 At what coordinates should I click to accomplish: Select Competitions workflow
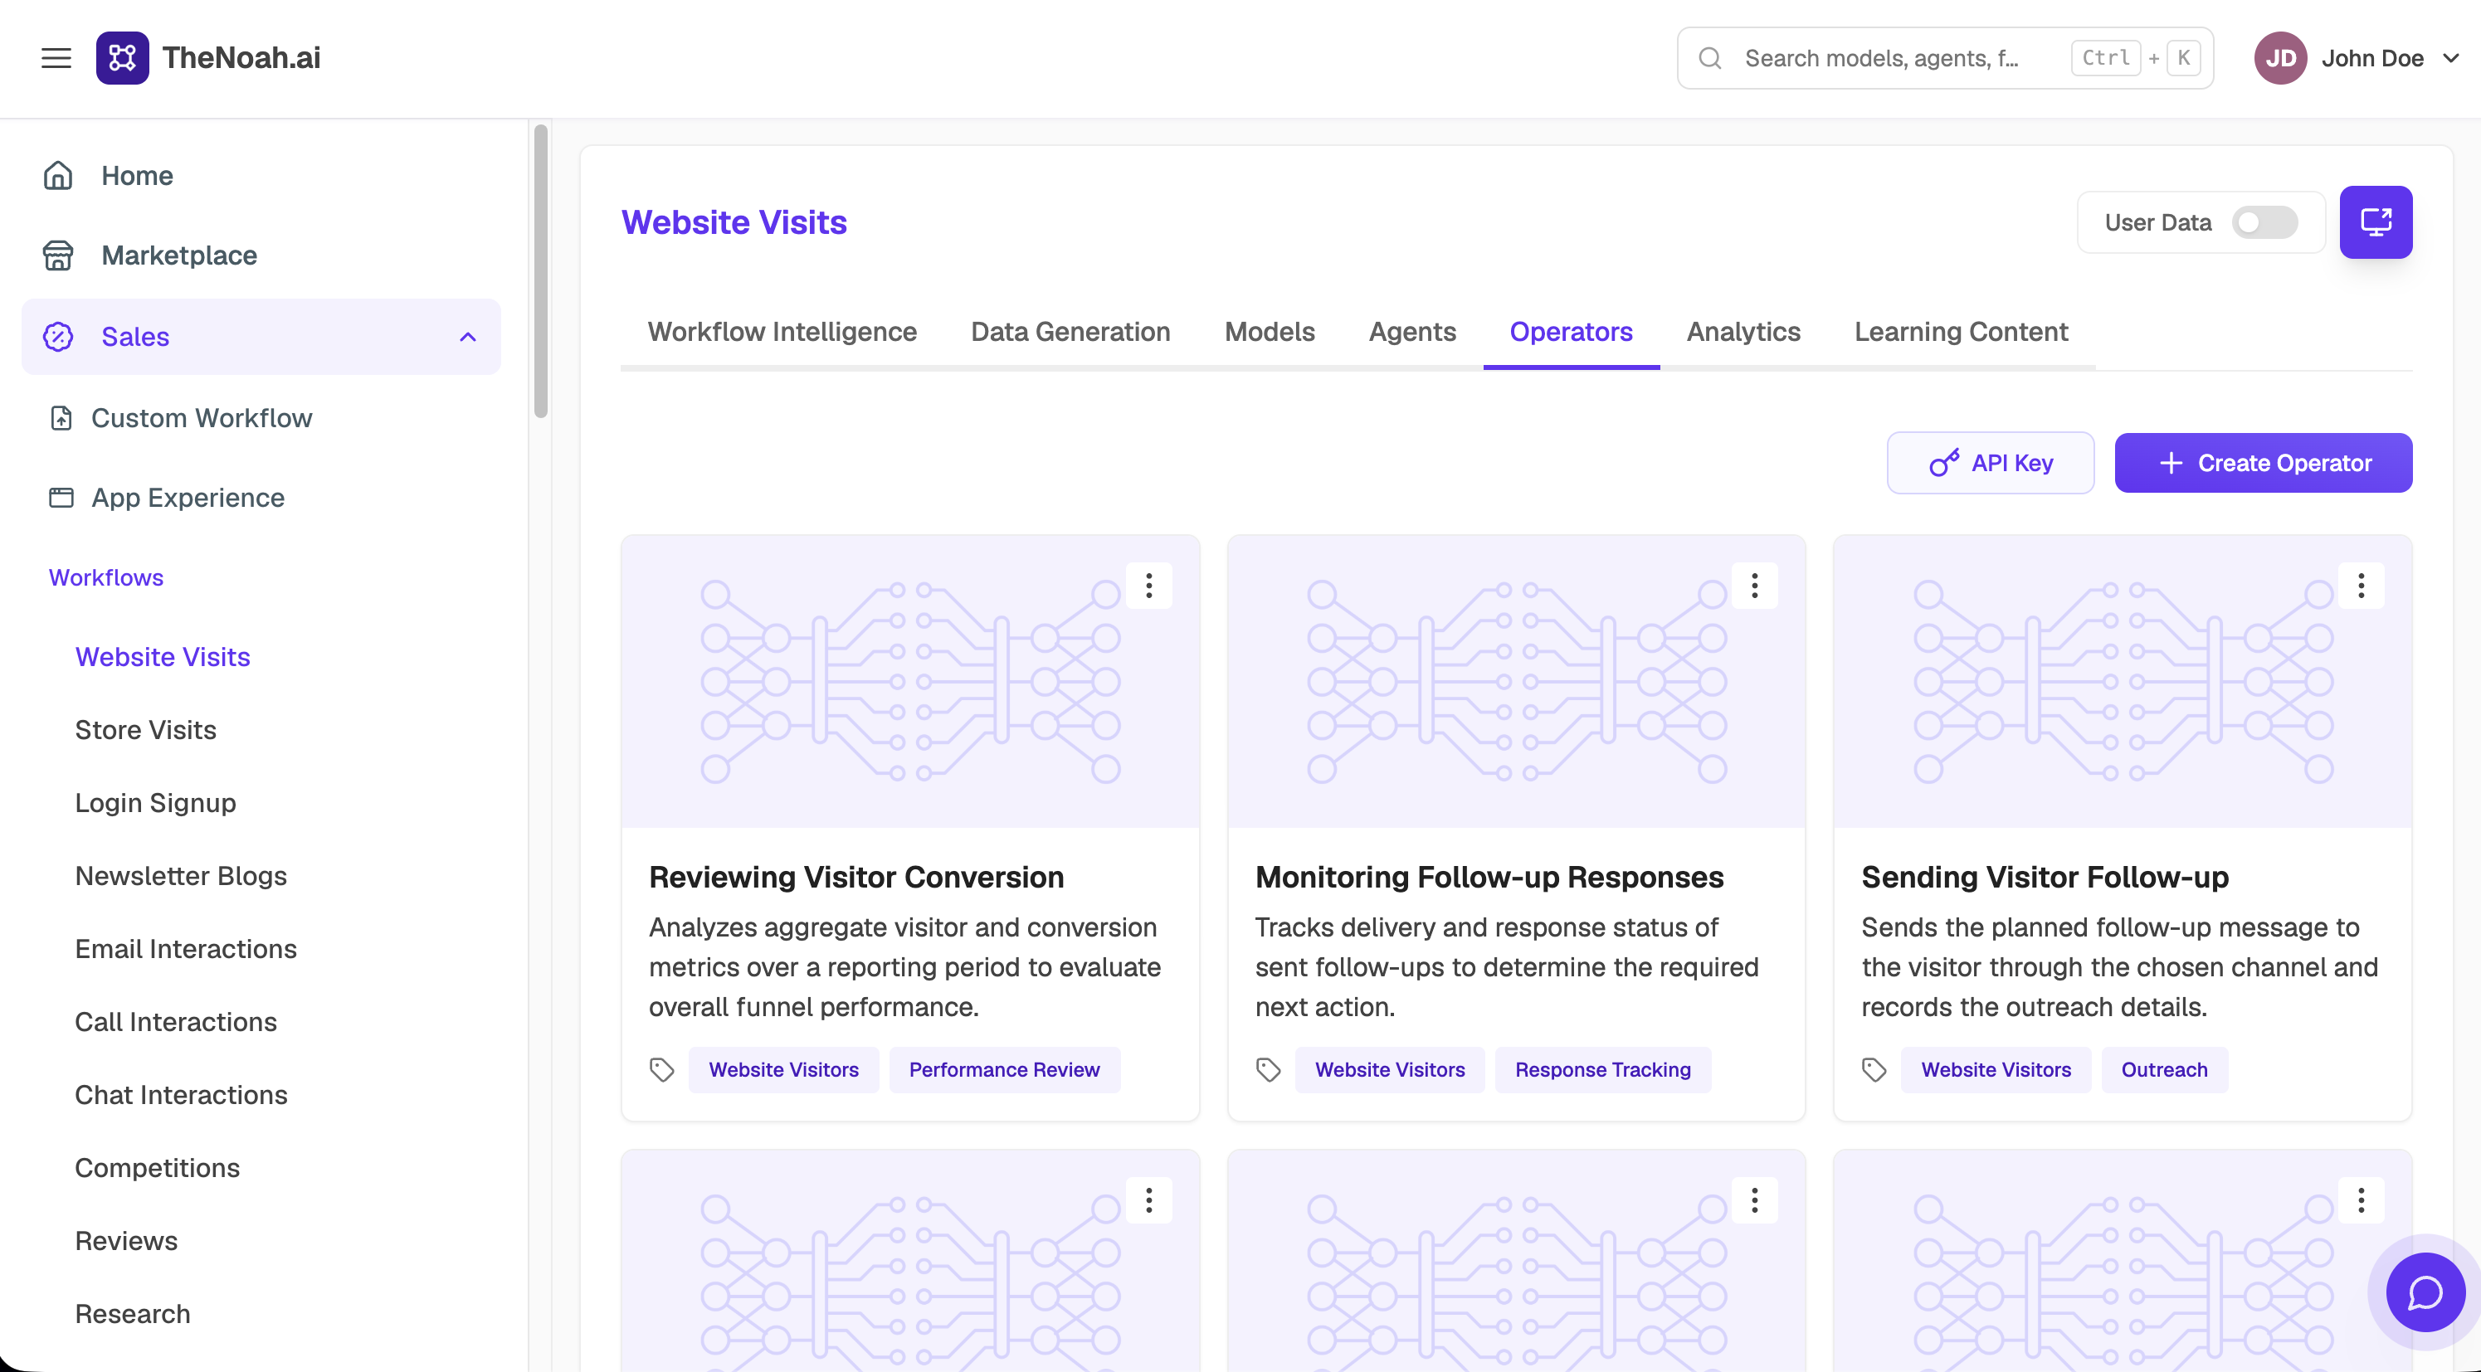pyautogui.click(x=157, y=1168)
